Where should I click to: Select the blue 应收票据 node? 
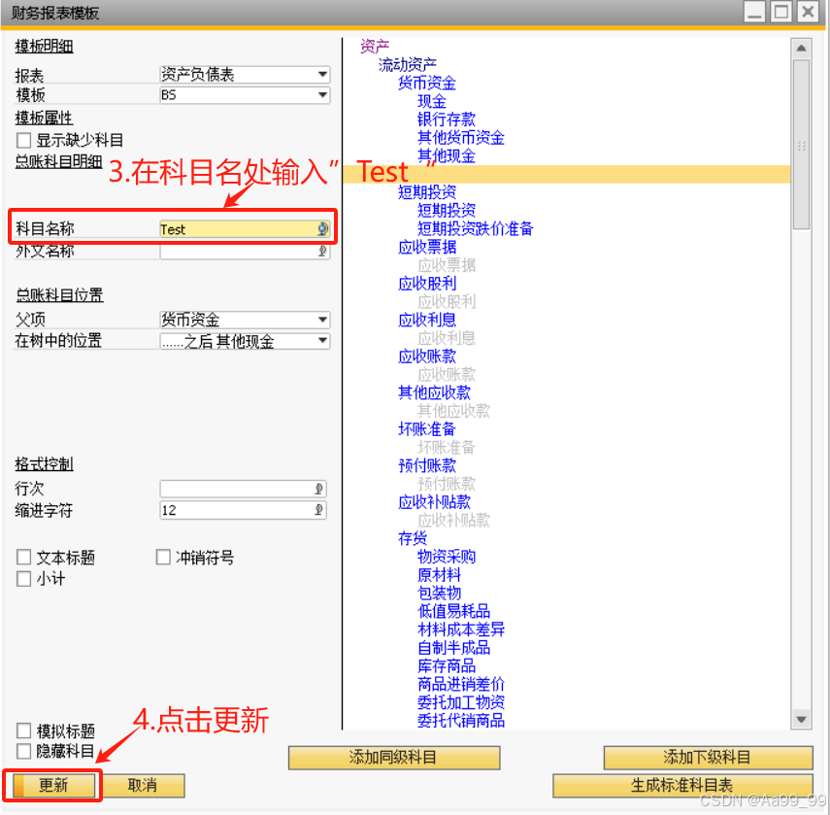point(427,248)
